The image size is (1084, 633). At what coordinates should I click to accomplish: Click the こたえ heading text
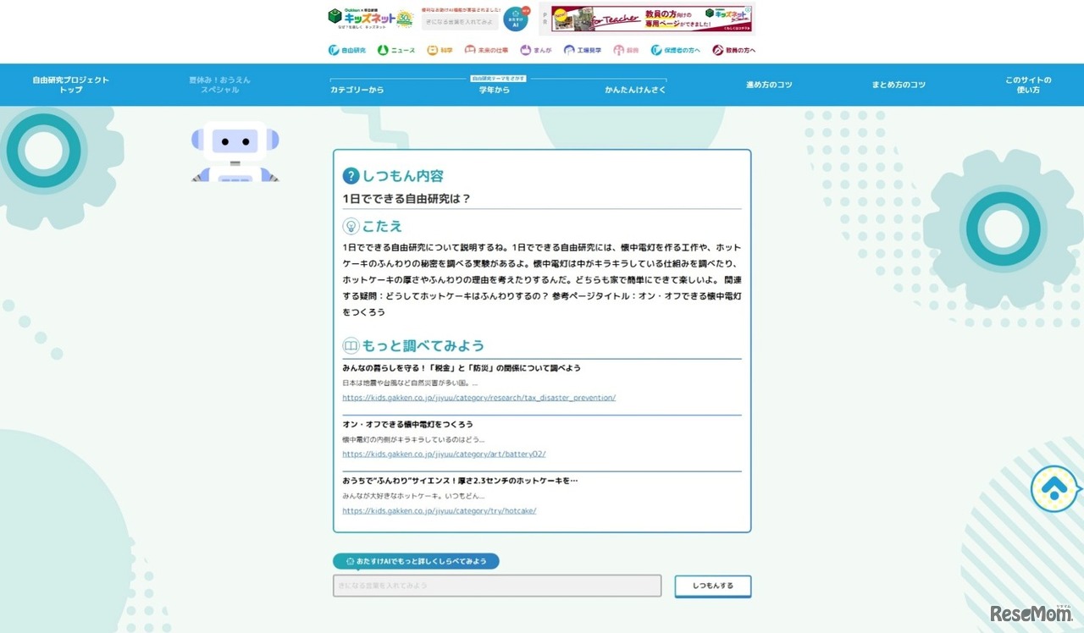coord(382,226)
